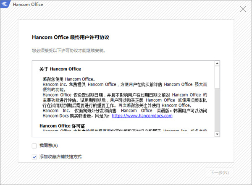252x185 pixels.
Task: Uncheck the 添加收藏店铺快捷方式 checkbox
Action: coord(34,157)
